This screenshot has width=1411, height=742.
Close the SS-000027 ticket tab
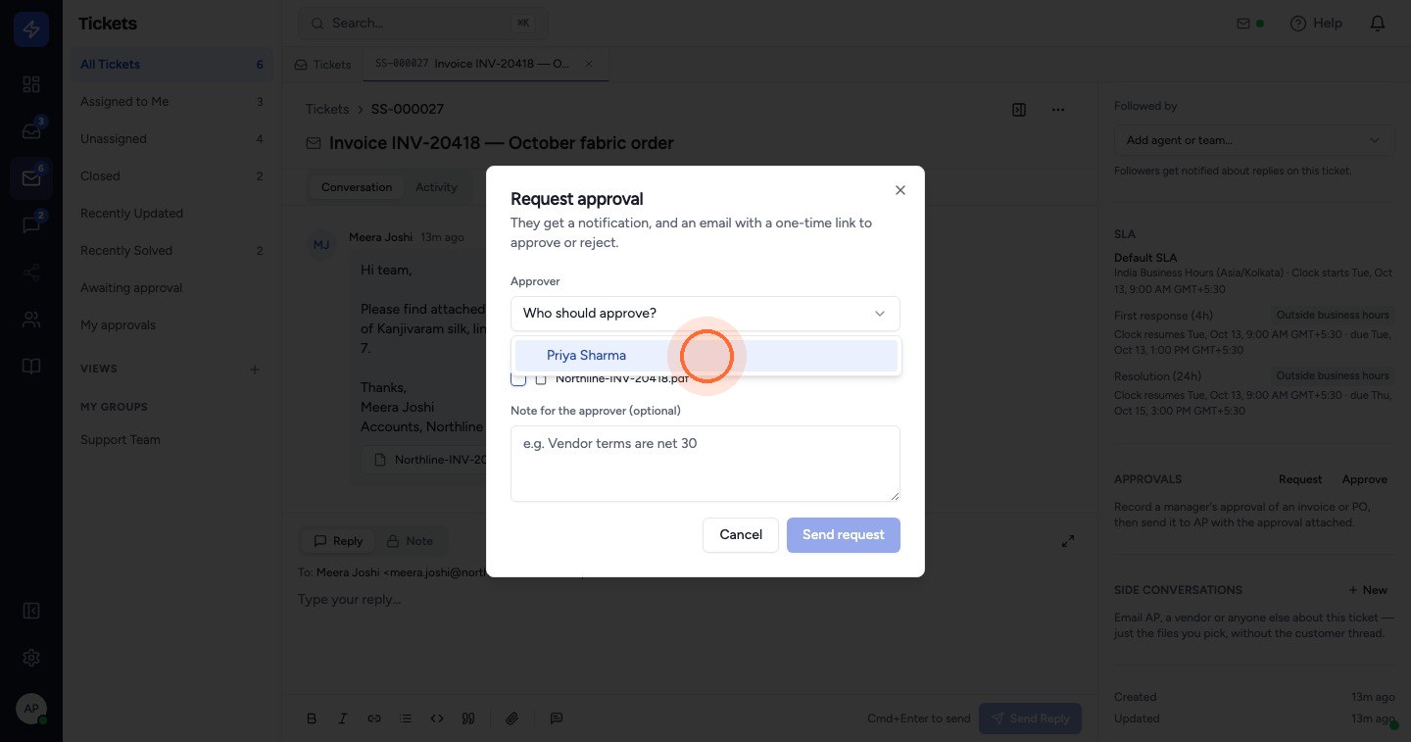(589, 64)
